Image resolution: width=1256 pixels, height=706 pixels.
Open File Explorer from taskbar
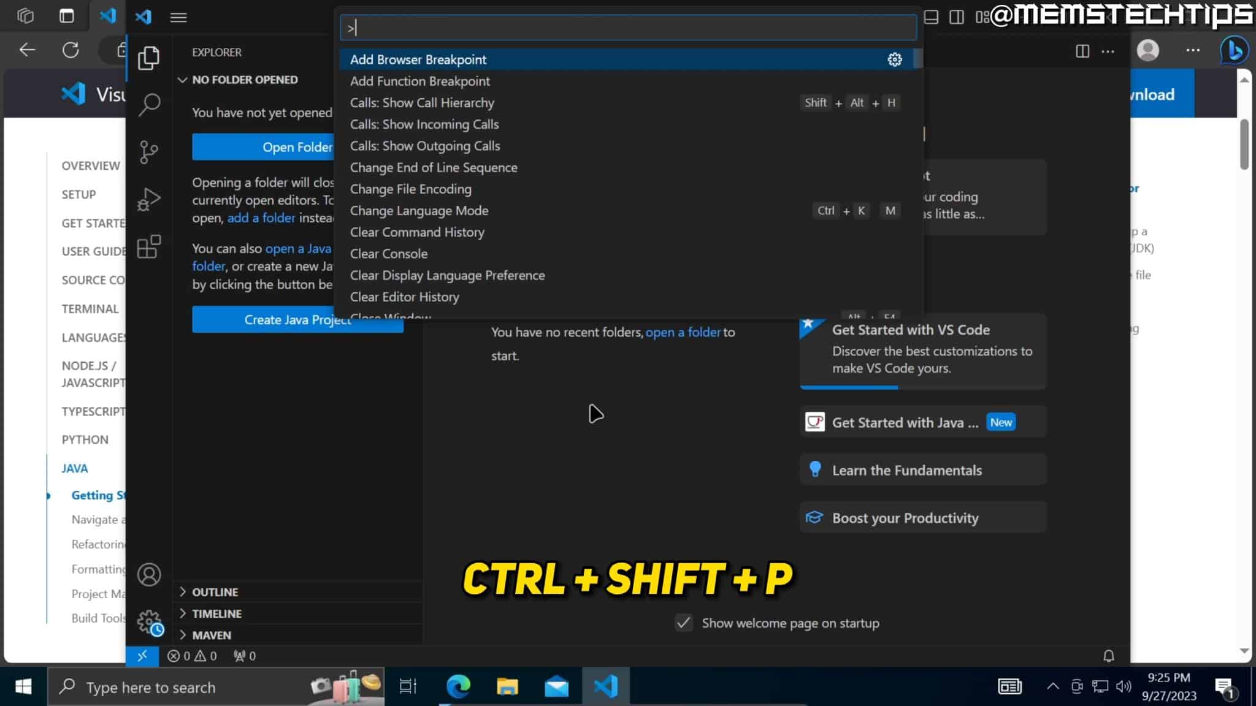coord(507,686)
